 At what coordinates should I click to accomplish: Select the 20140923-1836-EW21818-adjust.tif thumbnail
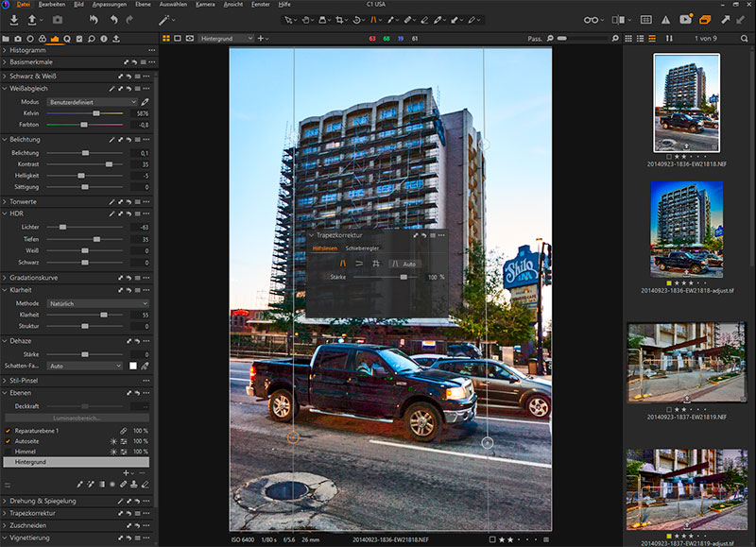pos(687,229)
